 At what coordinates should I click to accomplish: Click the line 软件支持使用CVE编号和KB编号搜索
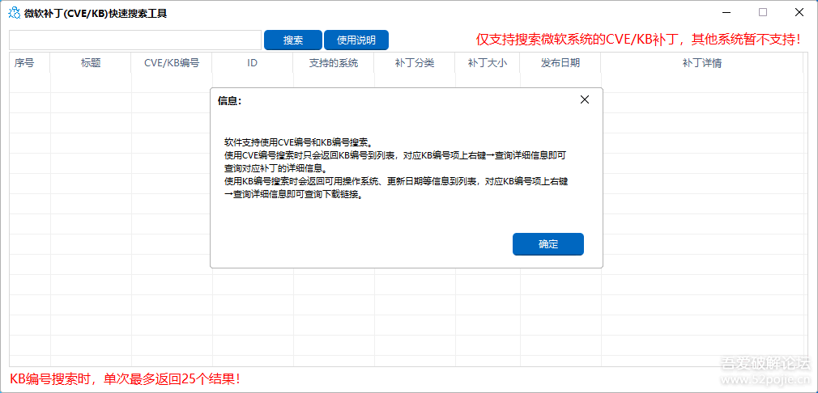pyautogui.click(x=298, y=142)
